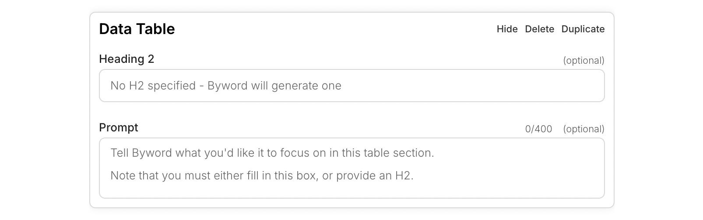Image resolution: width=703 pixels, height=220 pixels.
Task: Click the Heading 2 field label
Action: tap(127, 59)
